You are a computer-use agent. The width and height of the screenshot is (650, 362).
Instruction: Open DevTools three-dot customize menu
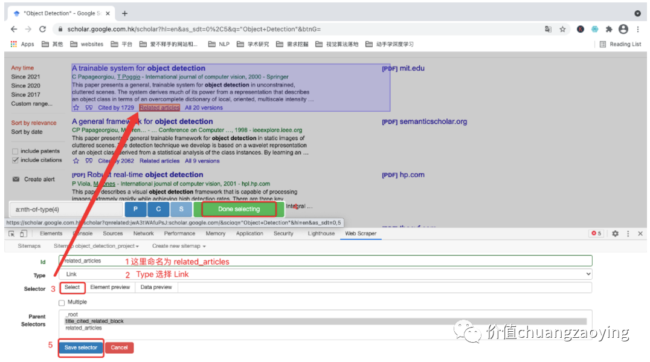[628, 234]
